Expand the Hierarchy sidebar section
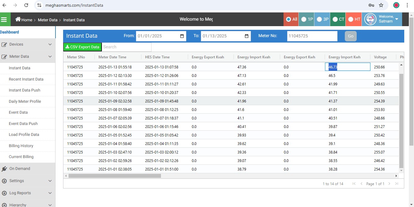414x207 pixels. 50,205
